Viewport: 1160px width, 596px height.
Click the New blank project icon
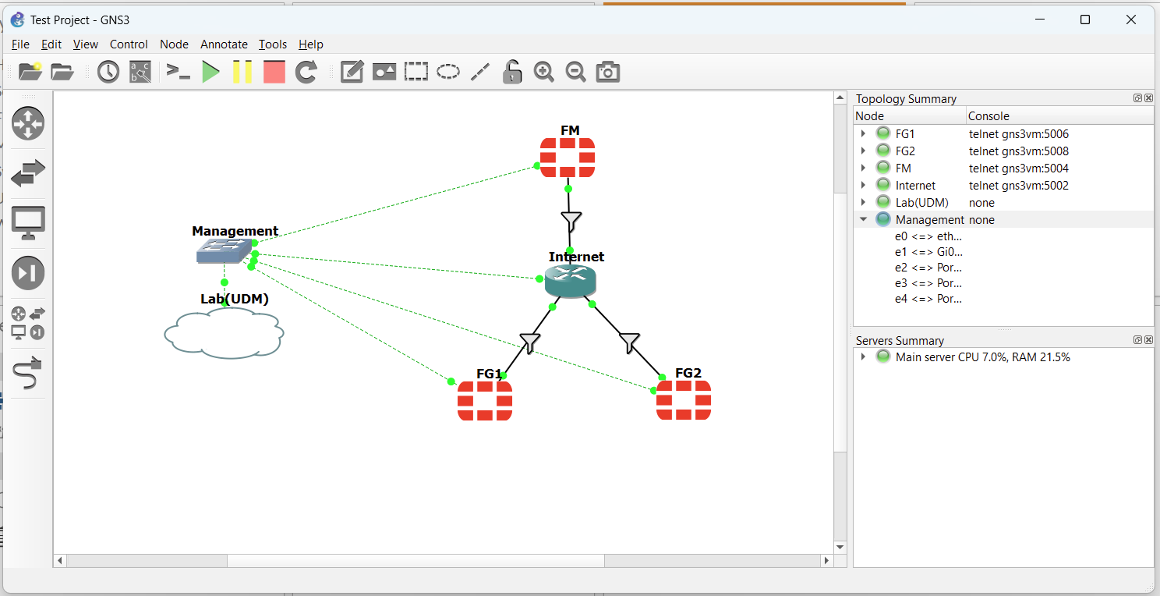point(30,73)
